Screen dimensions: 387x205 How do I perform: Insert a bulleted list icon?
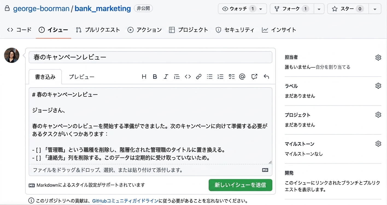[x=210, y=77]
